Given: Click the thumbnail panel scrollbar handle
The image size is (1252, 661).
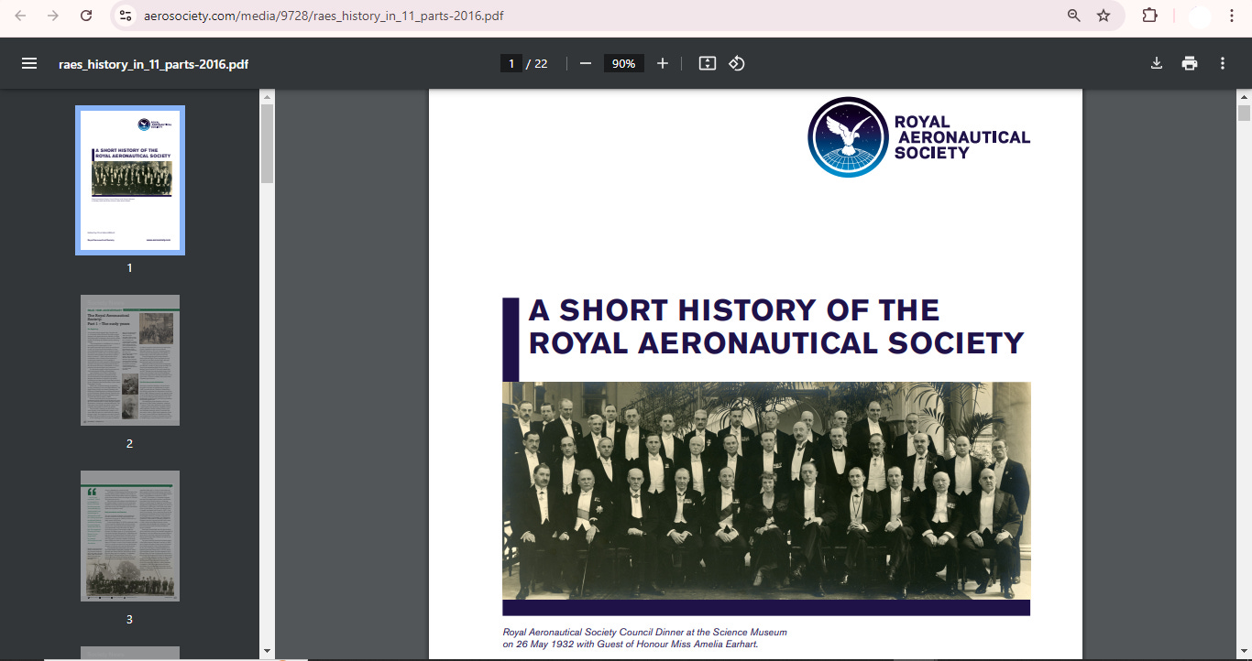Looking at the screenshot, I should (267, 143).
